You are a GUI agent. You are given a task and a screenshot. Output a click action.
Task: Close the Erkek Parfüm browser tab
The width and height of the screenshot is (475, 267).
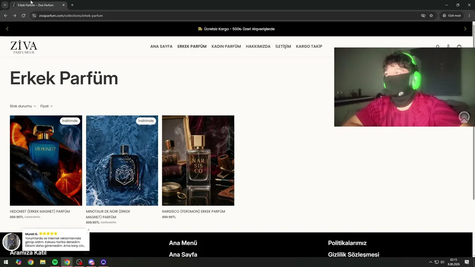click(x=63, y=5)
